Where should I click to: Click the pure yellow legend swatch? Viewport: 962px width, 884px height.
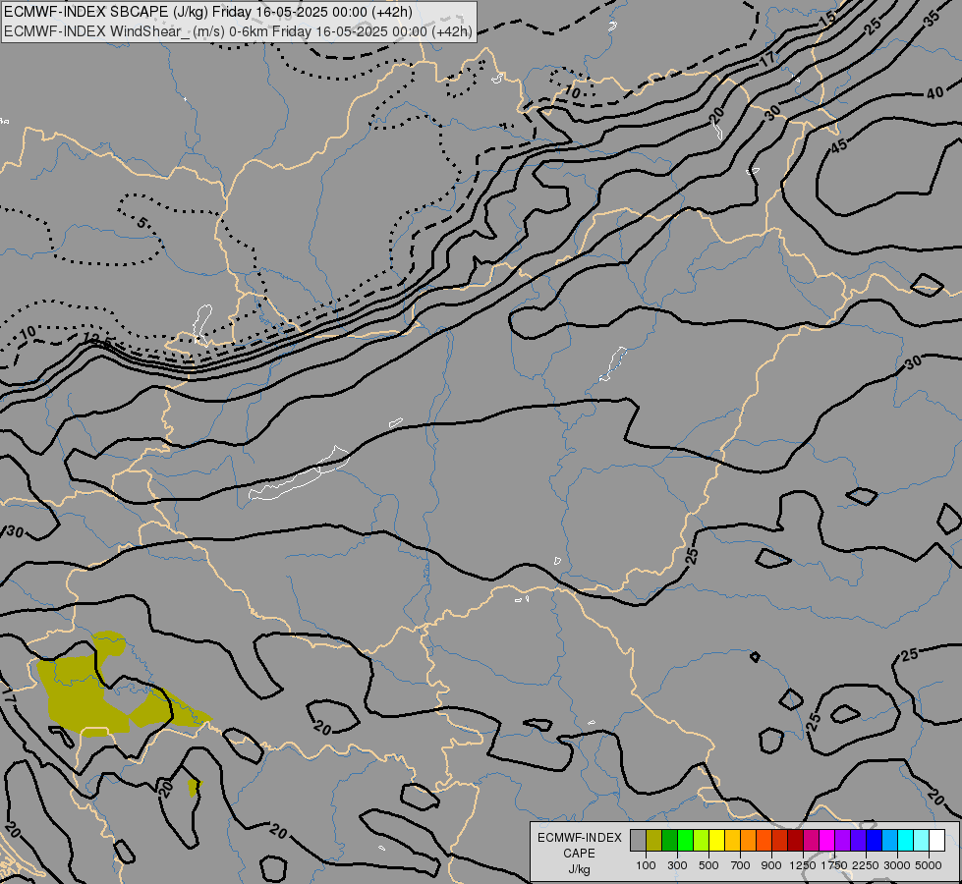tap(716, 840)
